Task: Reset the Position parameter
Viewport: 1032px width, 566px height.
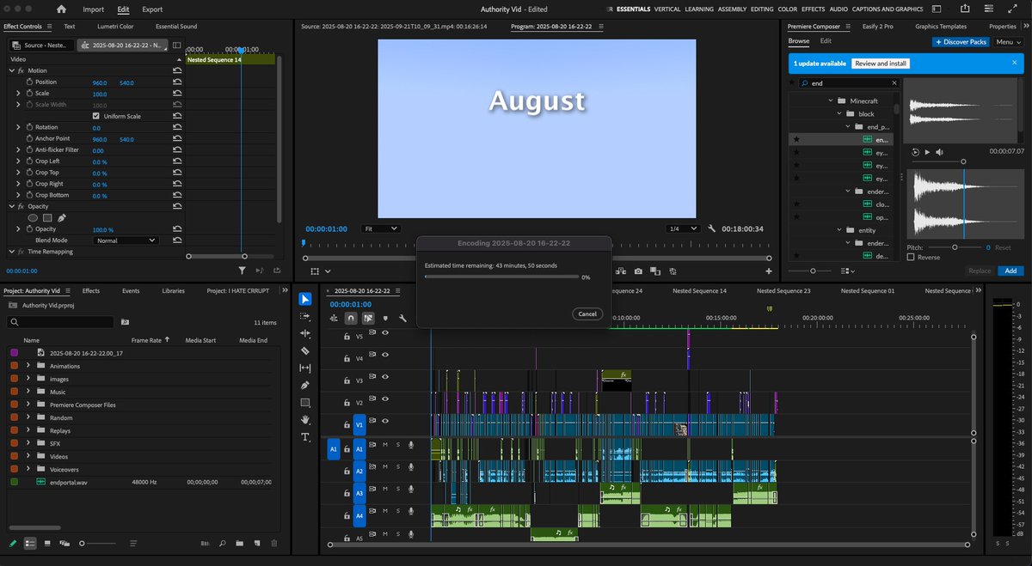Action: 176,82
